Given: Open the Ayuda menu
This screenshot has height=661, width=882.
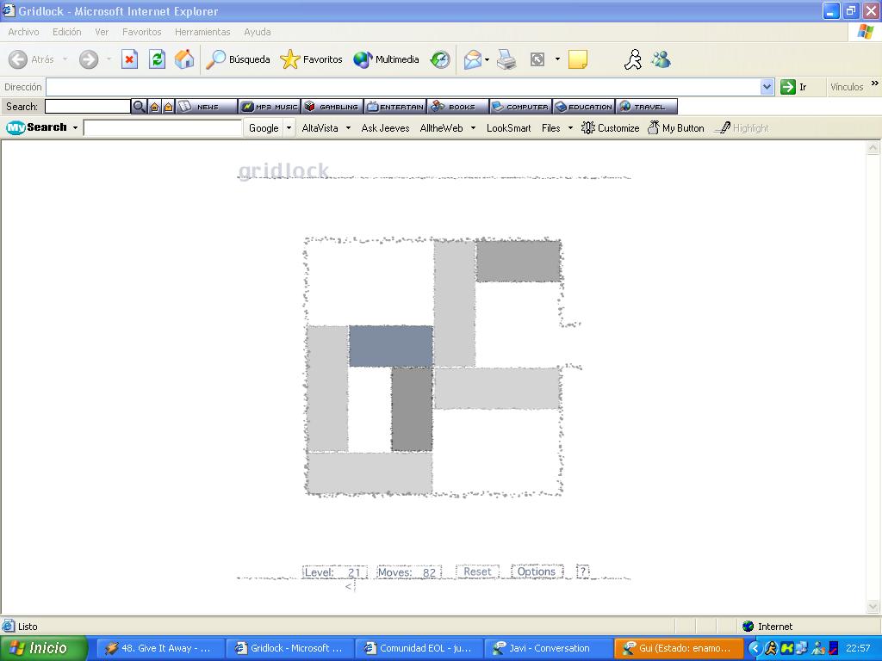Looking at the screenshot, I should coord(257,32).
